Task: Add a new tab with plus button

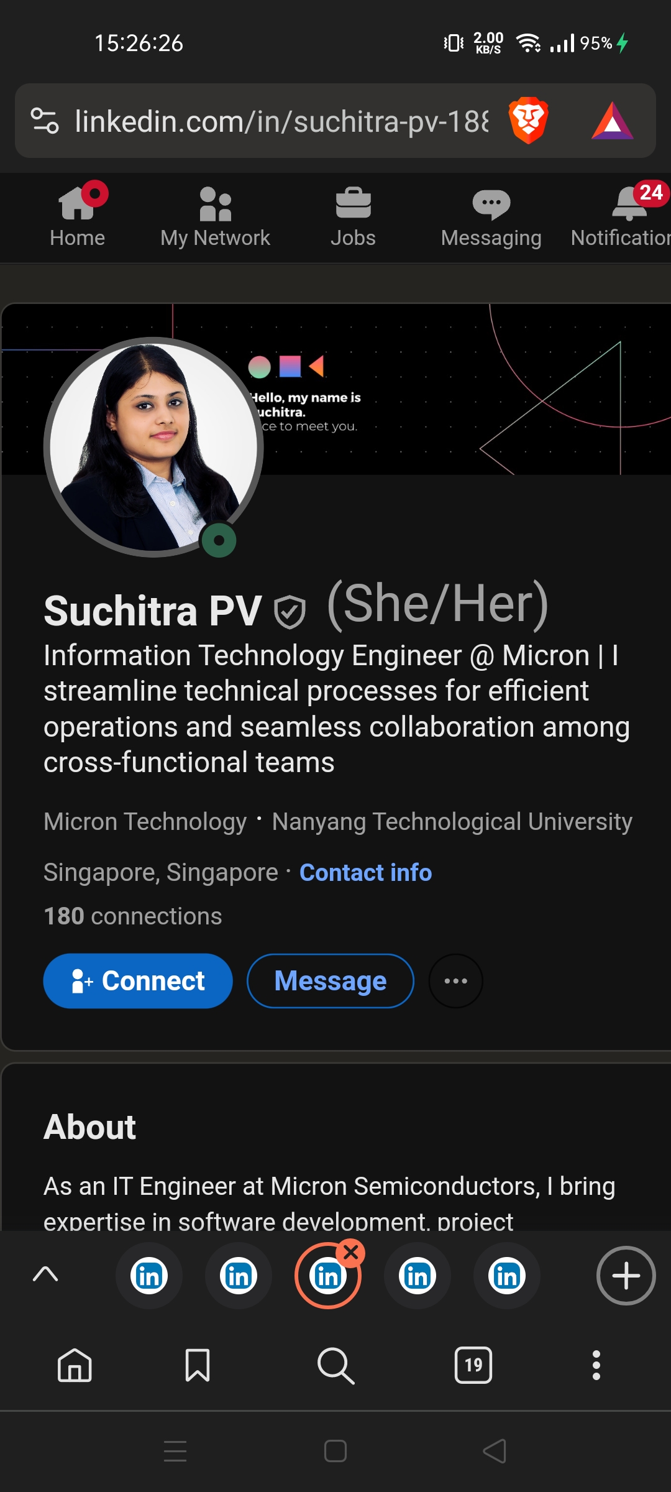Action: click(x=626, y=1276)
